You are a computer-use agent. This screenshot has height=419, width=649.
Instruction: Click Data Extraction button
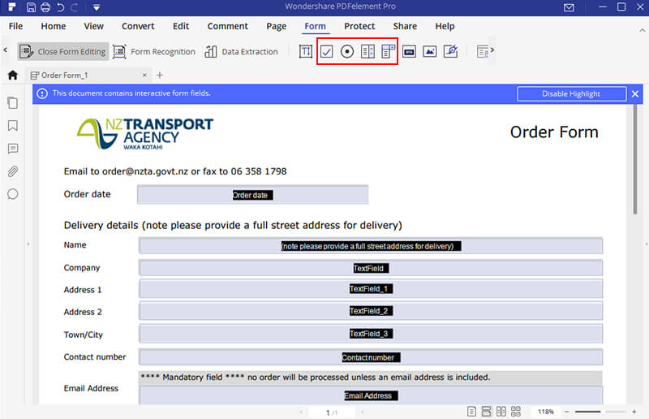[241, 51]
